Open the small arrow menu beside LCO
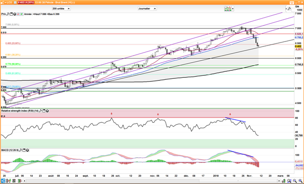Viewport: 304px width, 184px height. [x=6, y=3]
